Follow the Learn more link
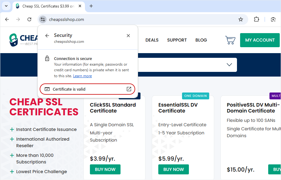This screenshot has height=180, width=281. pyautogui.click(x=82, y=76)
